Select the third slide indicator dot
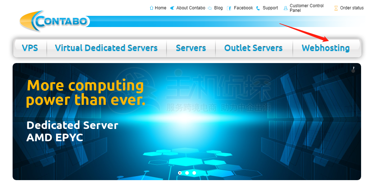The height and width of the screenshot is (183, 378). pyautogui.click(x=194, y=173)
